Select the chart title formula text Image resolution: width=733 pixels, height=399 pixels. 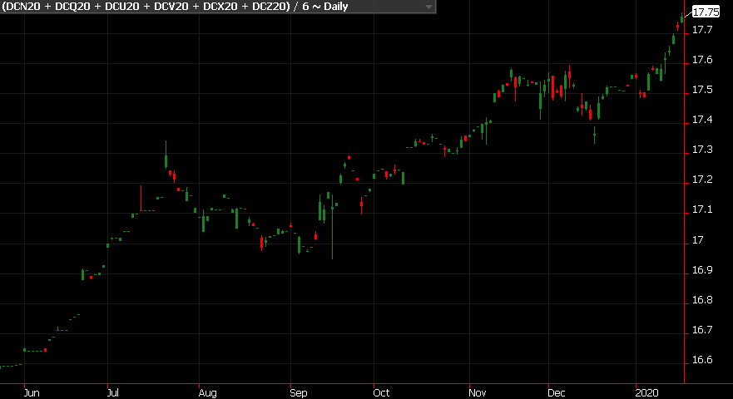coord(175,7)
